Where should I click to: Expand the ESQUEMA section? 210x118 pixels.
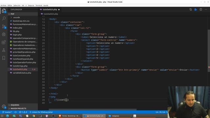(x=23, y=105)
